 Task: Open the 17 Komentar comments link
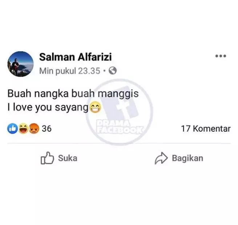(206, 129)
